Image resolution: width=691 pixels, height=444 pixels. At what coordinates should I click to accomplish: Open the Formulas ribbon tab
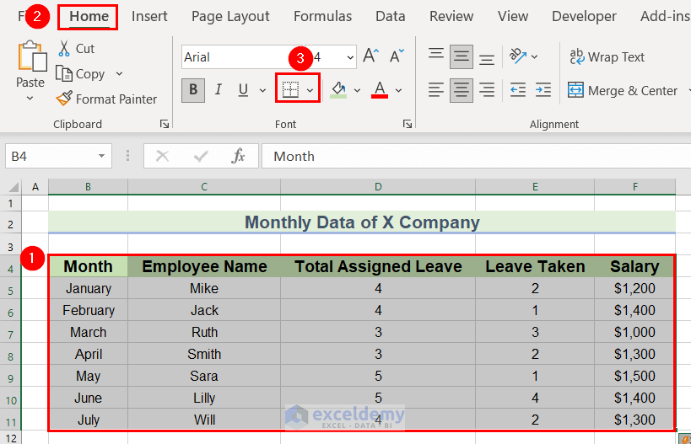point(322,16)
